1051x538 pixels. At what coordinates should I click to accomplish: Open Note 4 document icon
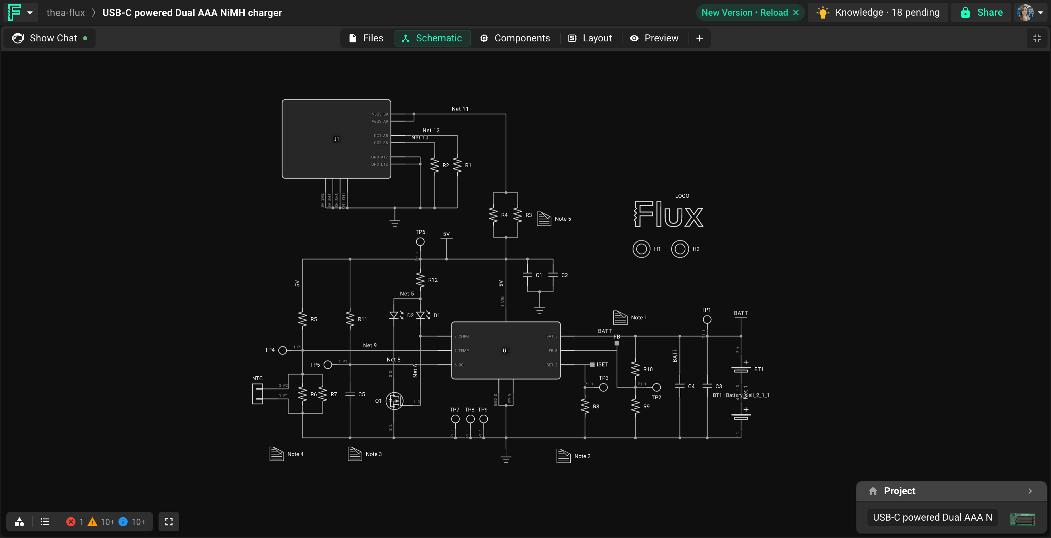click(x=276, y=454)
